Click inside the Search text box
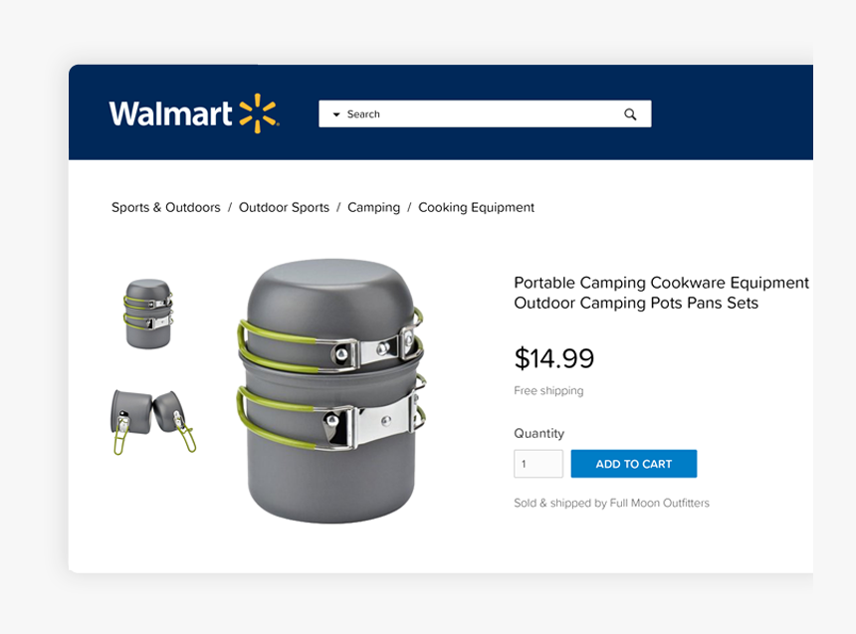The width and height of the screenshot is (856, 634). point(478,113)
